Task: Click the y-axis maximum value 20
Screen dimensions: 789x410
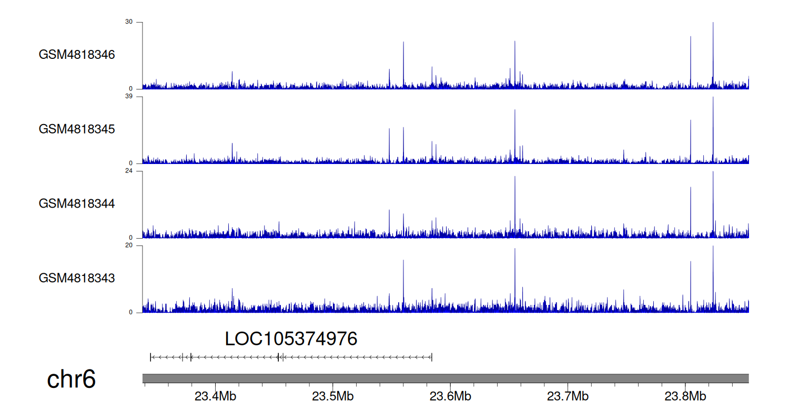Action: point(129,245)
